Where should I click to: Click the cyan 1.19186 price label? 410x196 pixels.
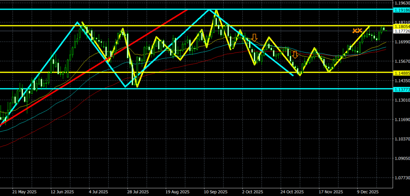point(401,9)
